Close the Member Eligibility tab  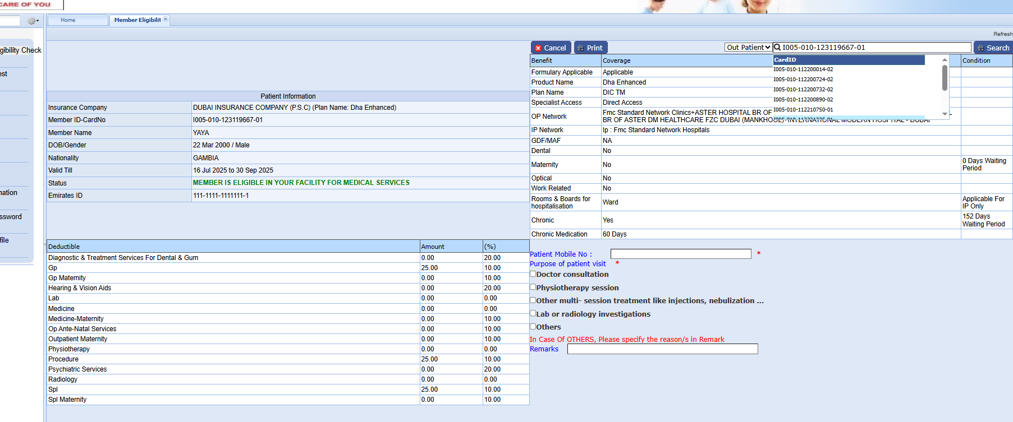(x=166, y=19)
